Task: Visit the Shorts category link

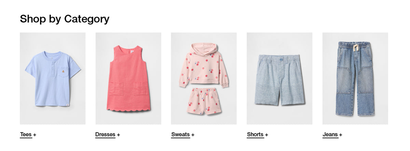Action: pyautogui.click(x=255, y=134)
